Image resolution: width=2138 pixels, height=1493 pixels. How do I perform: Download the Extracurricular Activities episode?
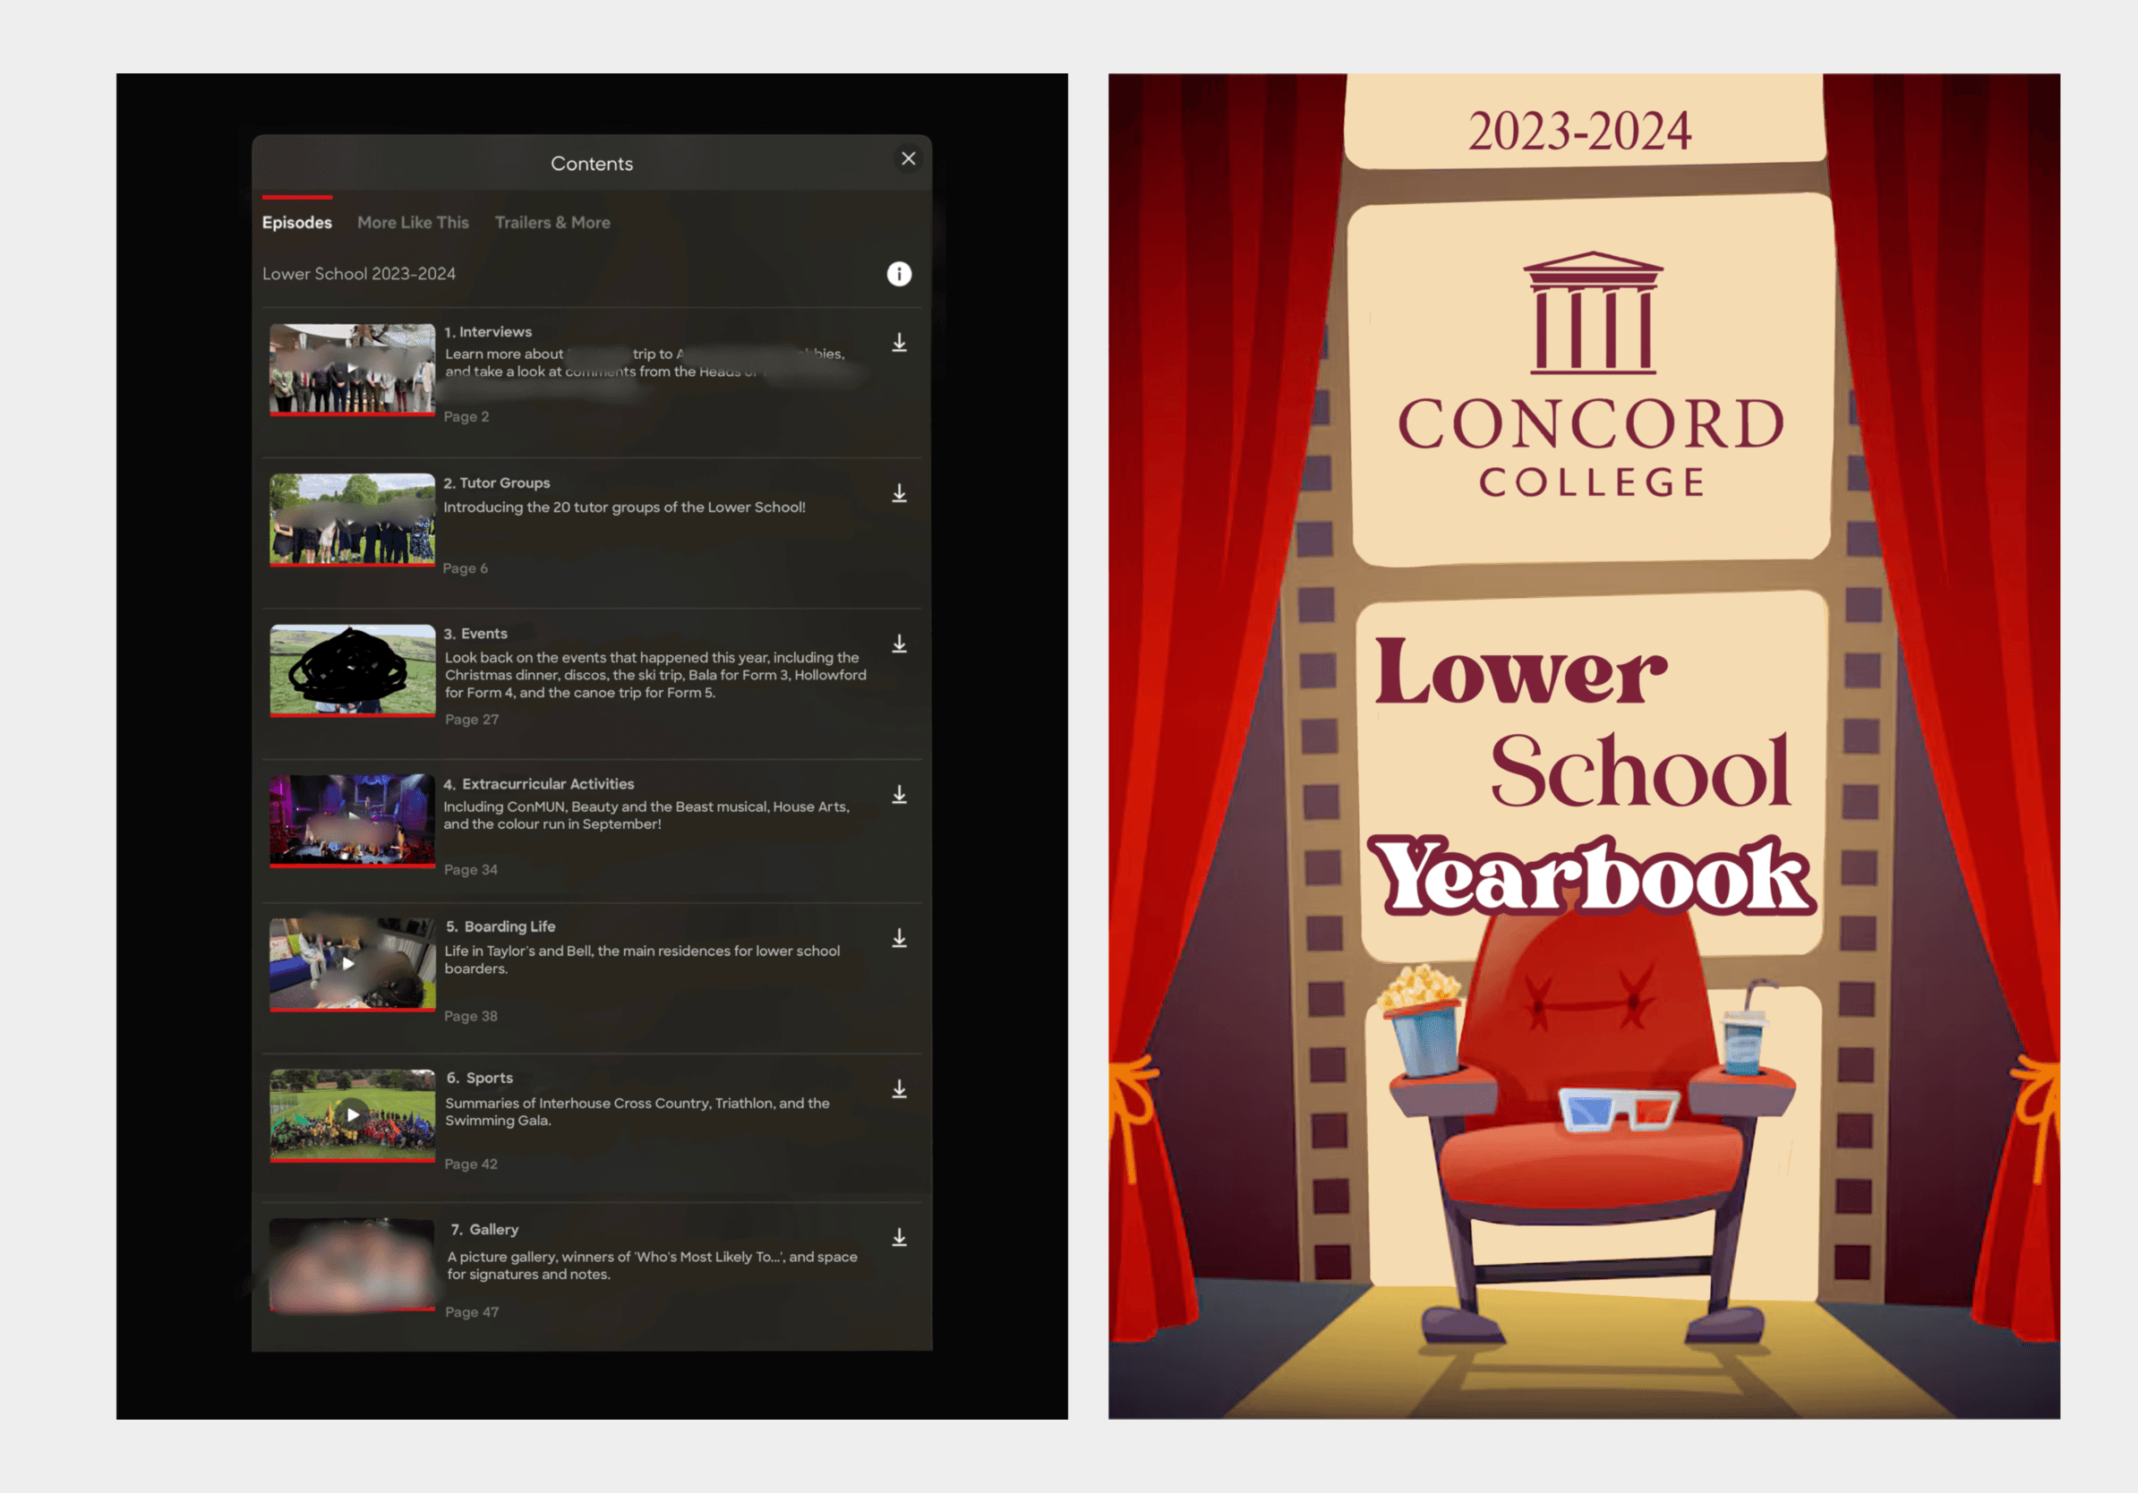pyautogui.click(x=899, y=795)
